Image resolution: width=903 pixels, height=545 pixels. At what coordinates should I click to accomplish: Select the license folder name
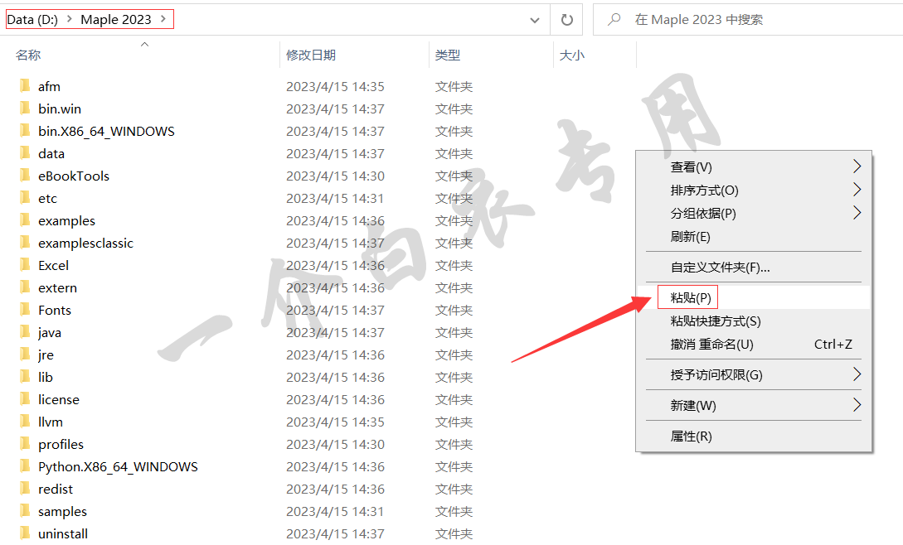tap(59, 400)
